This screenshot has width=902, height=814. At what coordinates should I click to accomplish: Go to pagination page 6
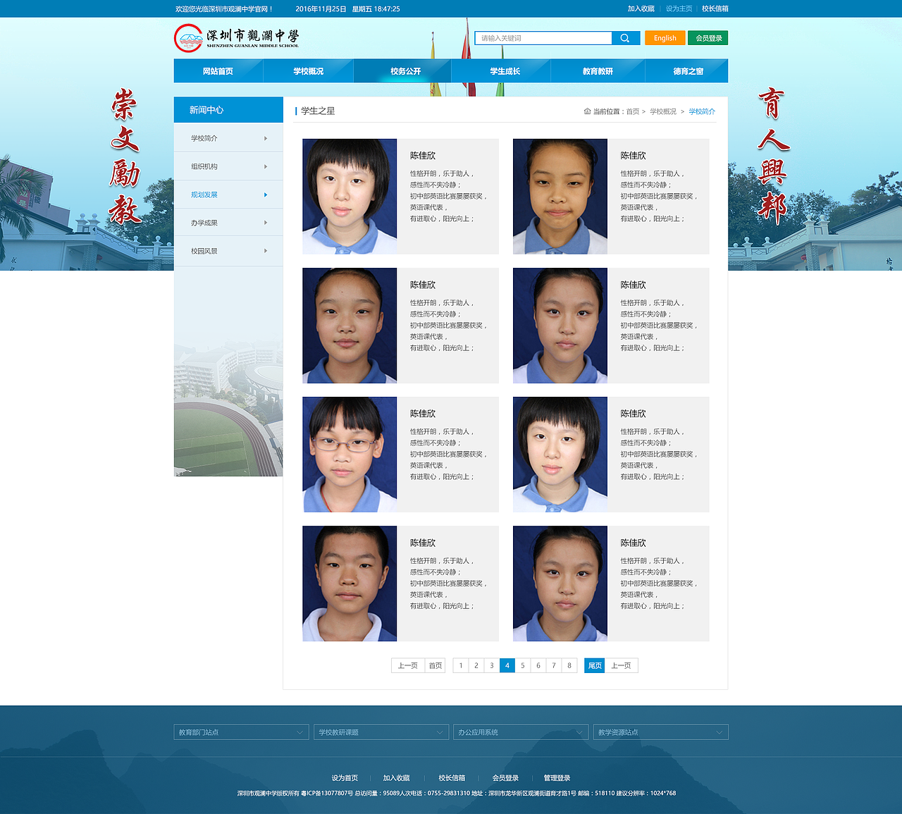point(538,665)
